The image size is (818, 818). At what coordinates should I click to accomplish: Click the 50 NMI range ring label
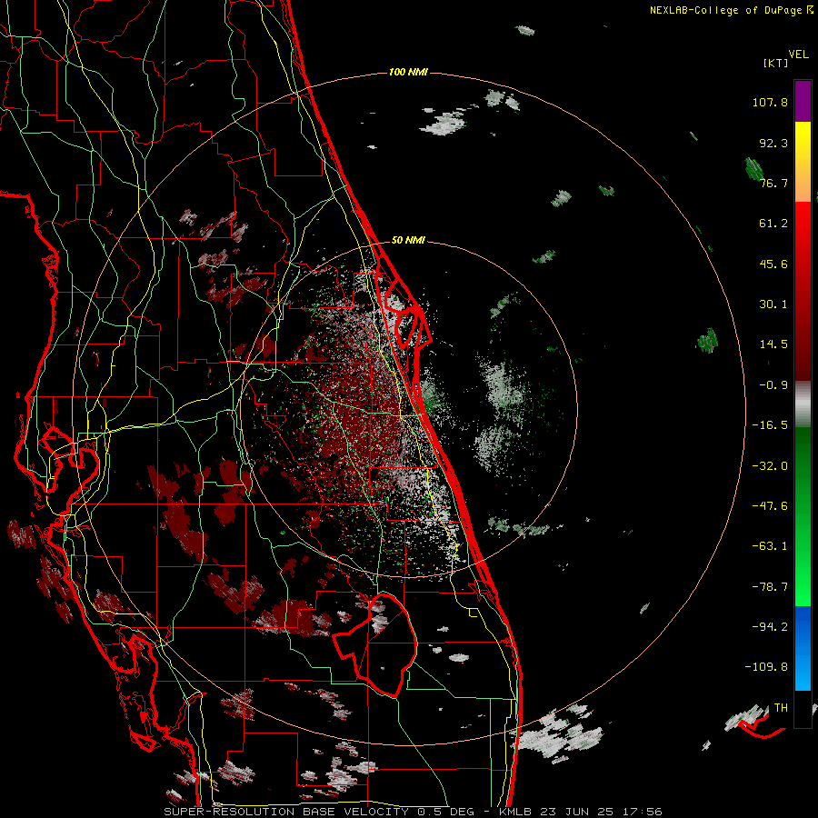408,240
